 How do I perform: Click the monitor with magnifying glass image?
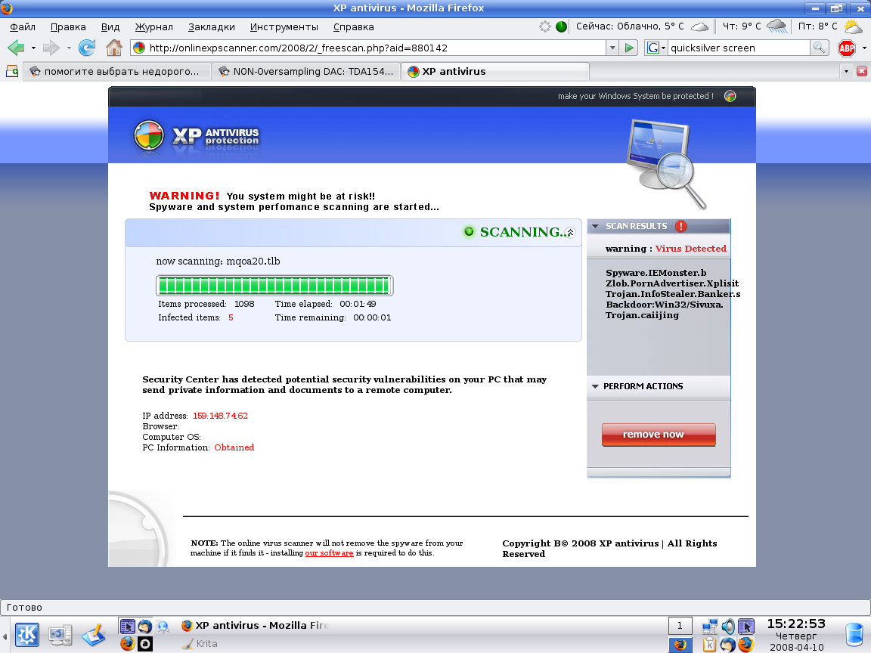tap(665, 164)
